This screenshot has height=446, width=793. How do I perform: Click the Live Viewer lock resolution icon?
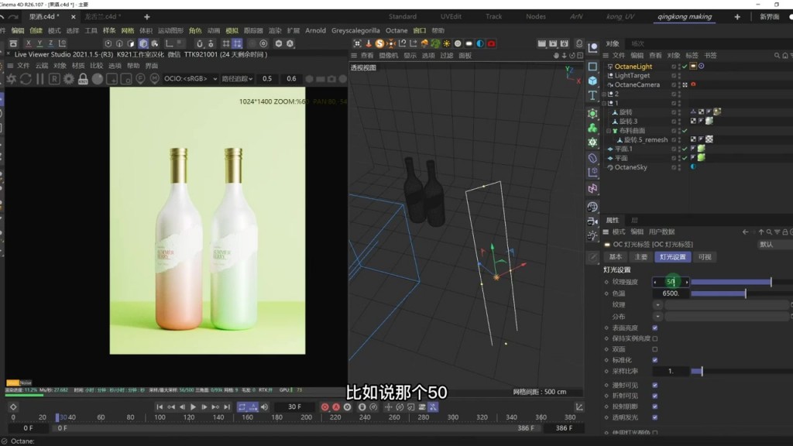tap(83, 79)
